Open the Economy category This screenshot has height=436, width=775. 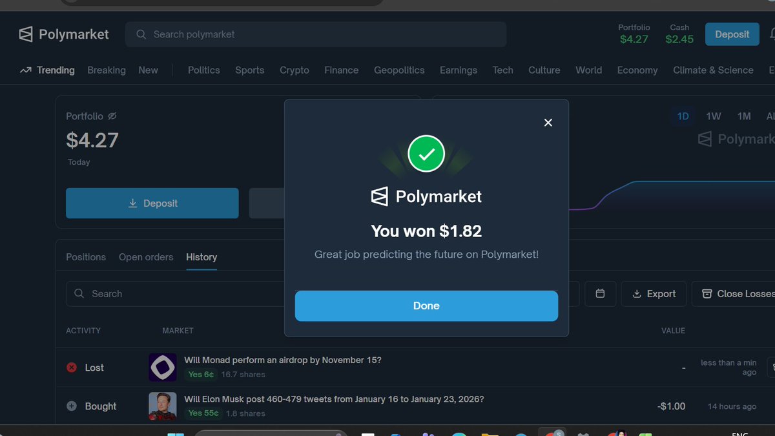click(637, 70)
